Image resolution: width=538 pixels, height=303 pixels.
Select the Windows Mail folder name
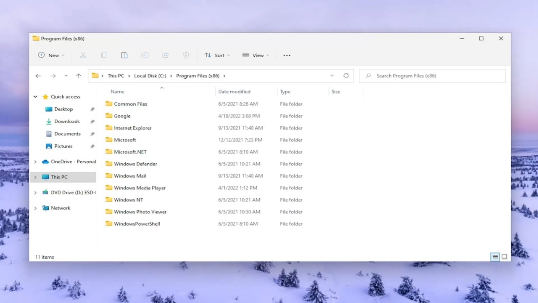coord(130,176)
